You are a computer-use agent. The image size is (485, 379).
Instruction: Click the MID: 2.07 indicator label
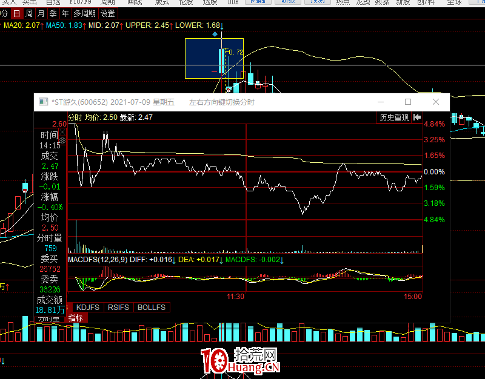pyautogui.click(x=105, y=25)
